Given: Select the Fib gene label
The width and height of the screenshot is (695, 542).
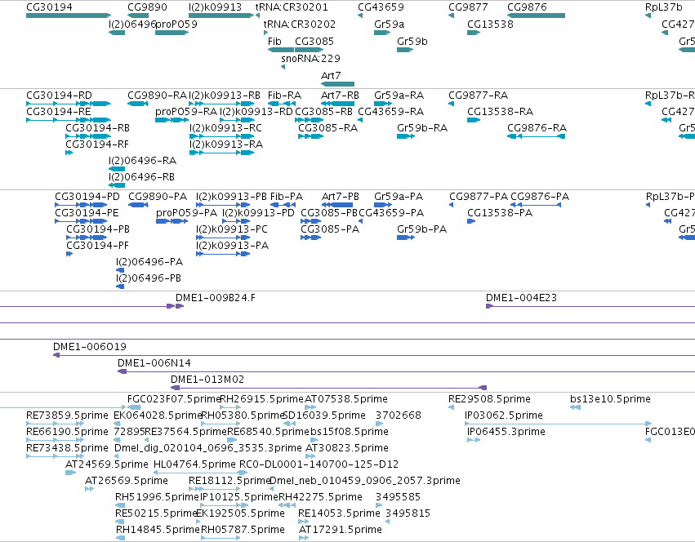Looking at the screenshot, I should (274, 41).
